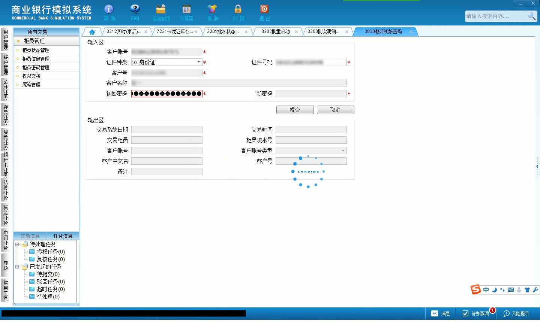Click the search magnifier icon
This screenshot has height=322, width=540.
pyautogui.click(x=531, y=16)
